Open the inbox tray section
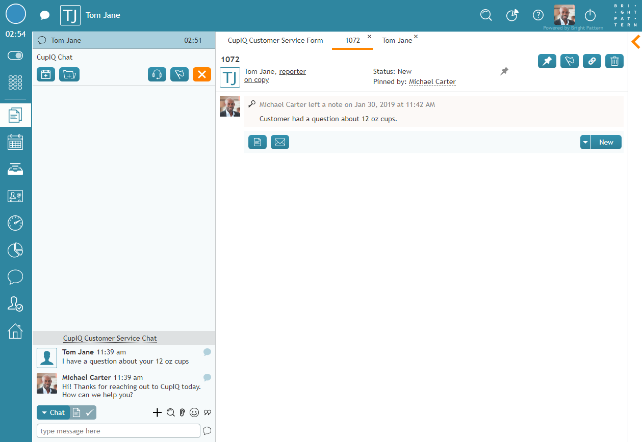The image size is (642, 442). tap(15, 169)
